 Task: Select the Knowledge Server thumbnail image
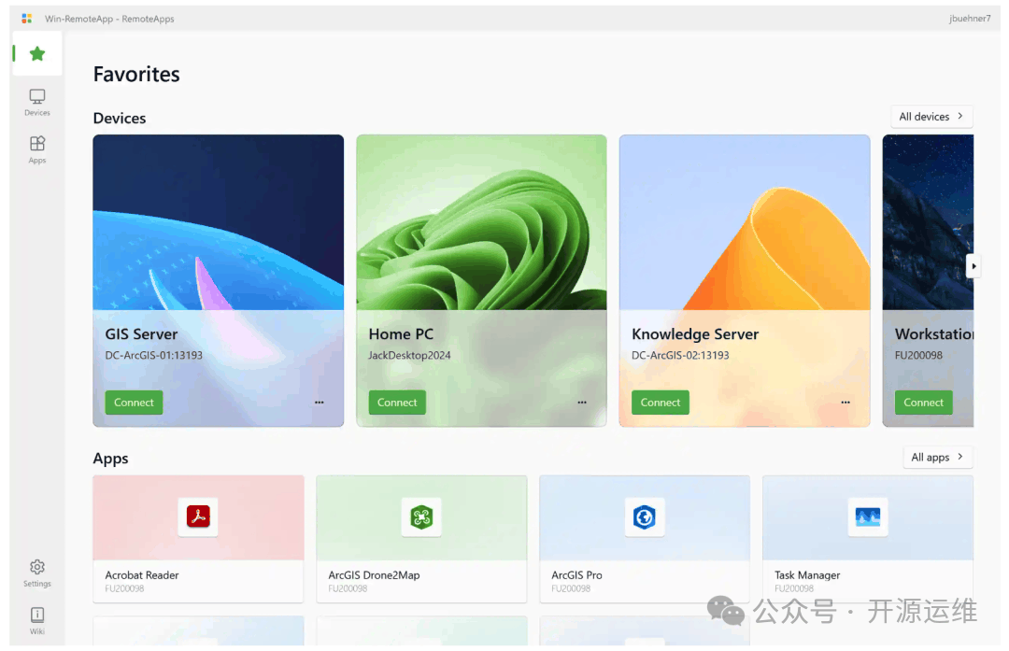pyautogui.click(x=745, y=222)
